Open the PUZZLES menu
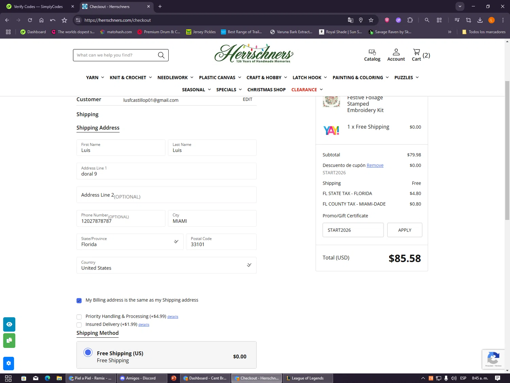This screenshot has width=510, height=383. (x=407, y=78)
